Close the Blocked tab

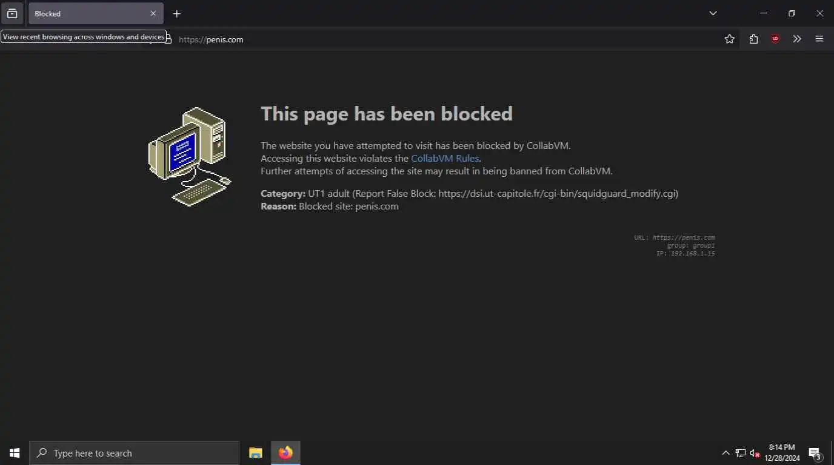153,13
